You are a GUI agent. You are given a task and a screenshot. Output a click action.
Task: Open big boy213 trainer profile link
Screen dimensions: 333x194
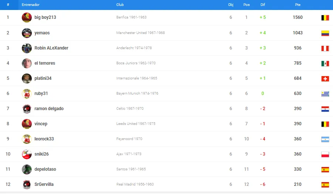tap(45, 17)
